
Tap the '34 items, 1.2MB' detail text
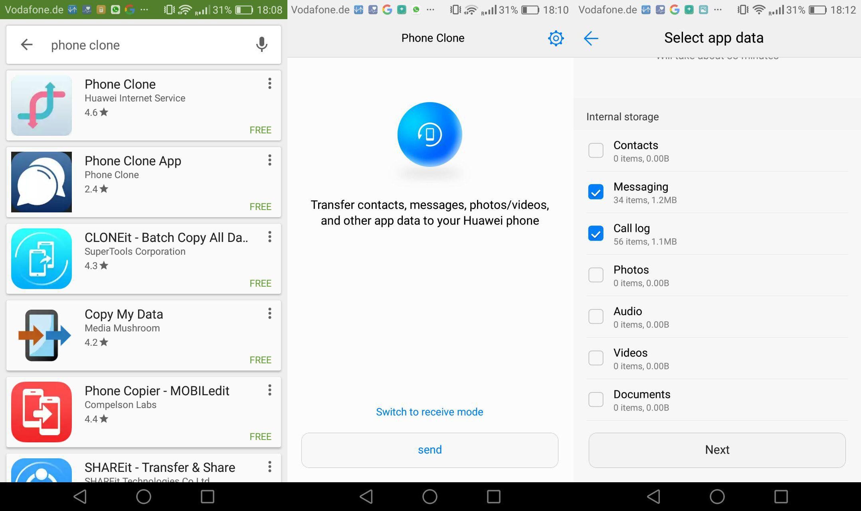tap(645, 200)
